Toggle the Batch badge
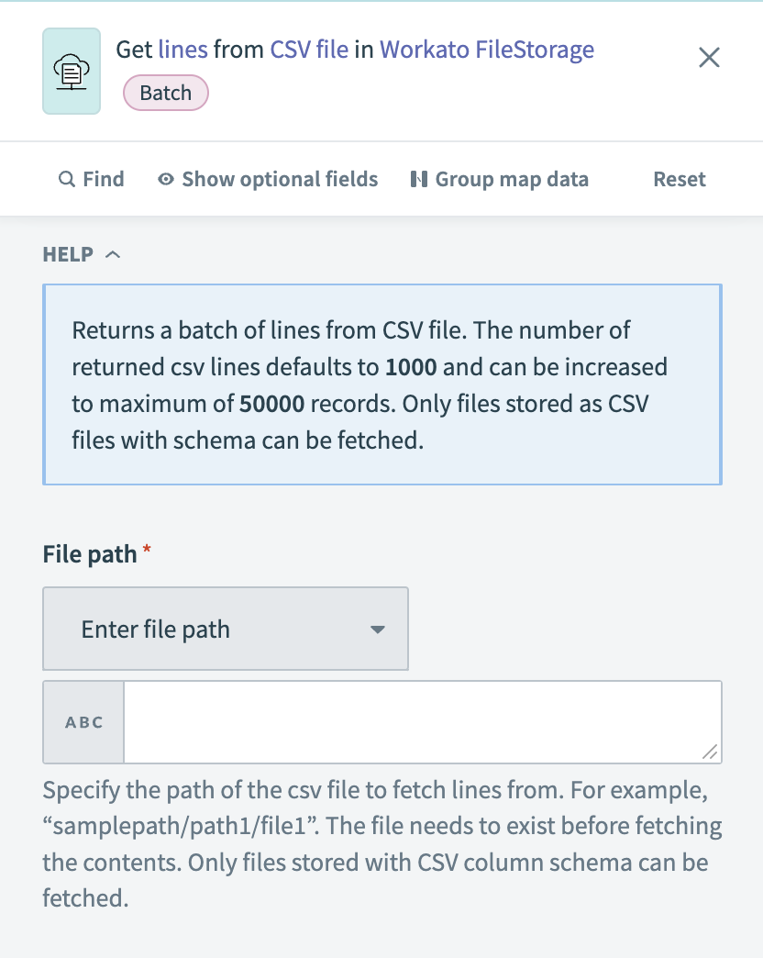 165,93
